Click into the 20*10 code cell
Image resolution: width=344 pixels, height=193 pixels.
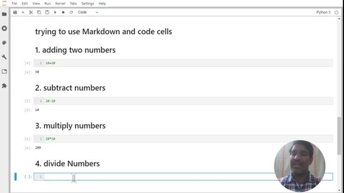(x=183, y=139)
